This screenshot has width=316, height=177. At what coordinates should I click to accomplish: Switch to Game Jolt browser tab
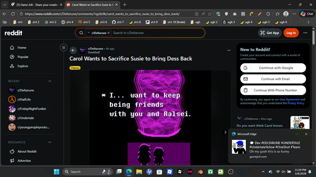coord(36,5)
